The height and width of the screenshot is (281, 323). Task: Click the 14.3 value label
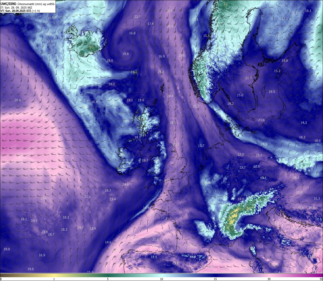tap(304, 122)
